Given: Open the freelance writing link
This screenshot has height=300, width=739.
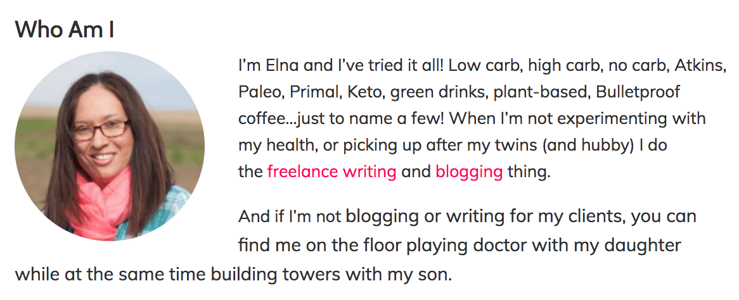Looking at the screenshot, I should pos(331,172).
